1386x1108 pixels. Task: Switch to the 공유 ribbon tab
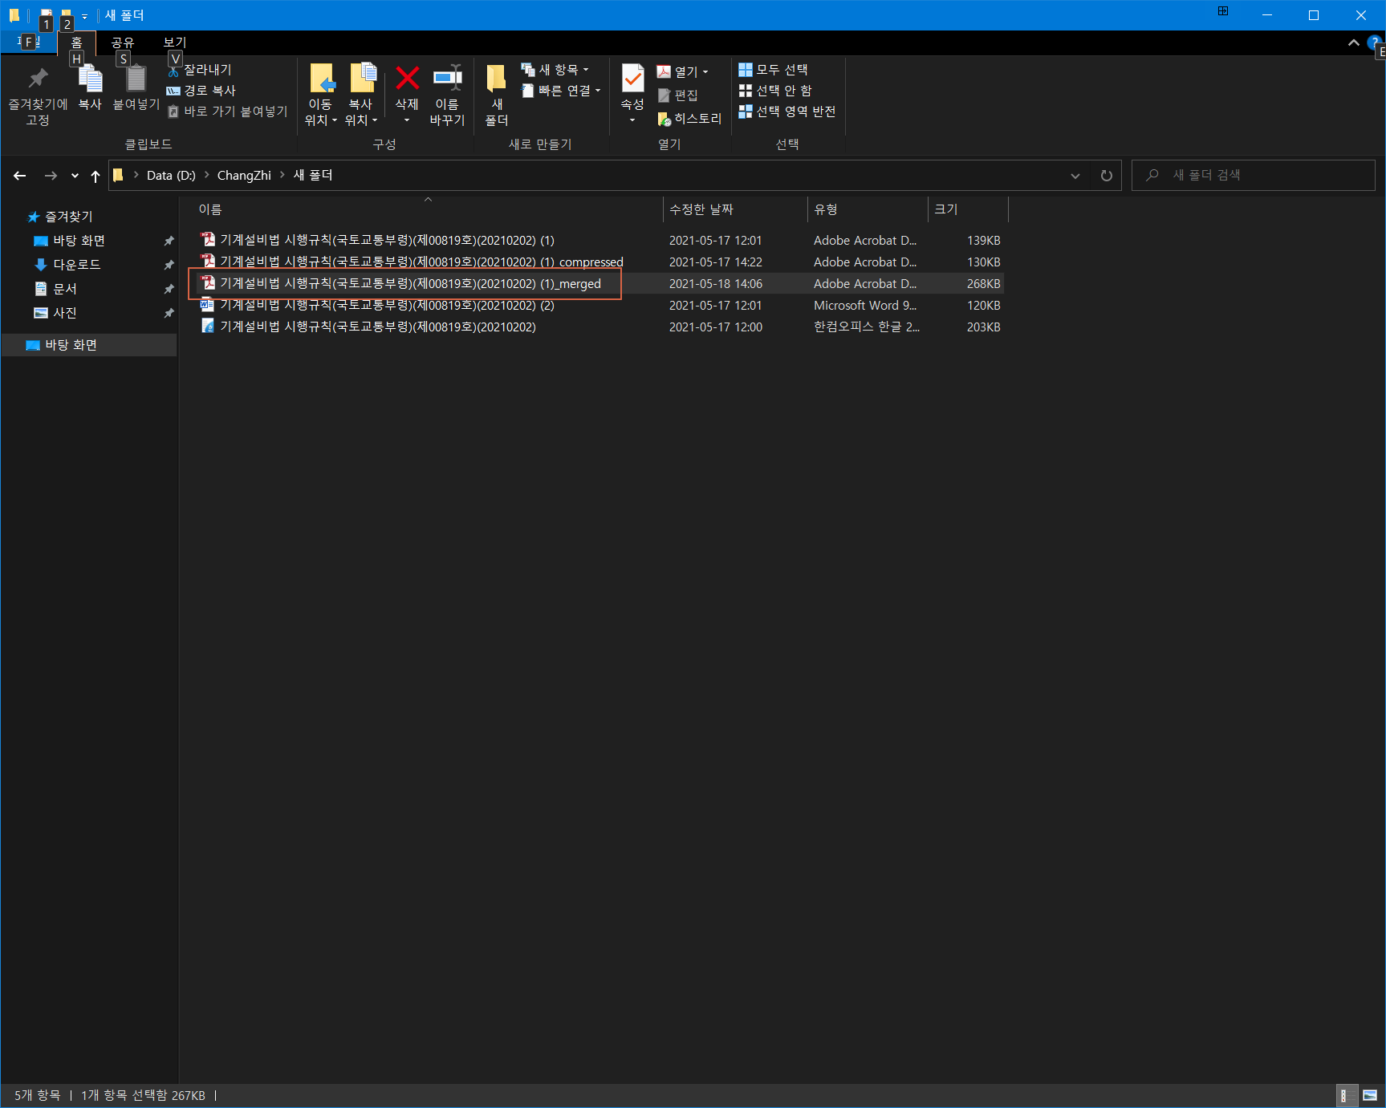point(123,43)
